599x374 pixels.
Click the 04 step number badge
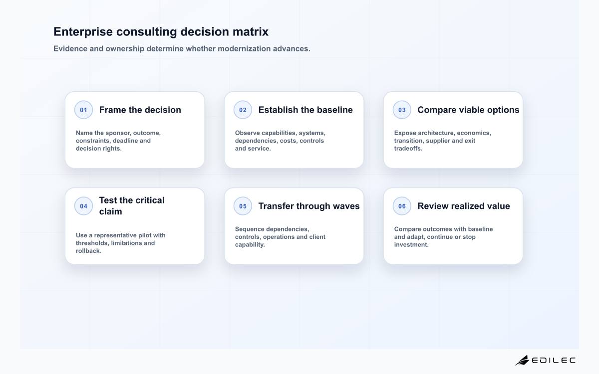coord(83,206)
